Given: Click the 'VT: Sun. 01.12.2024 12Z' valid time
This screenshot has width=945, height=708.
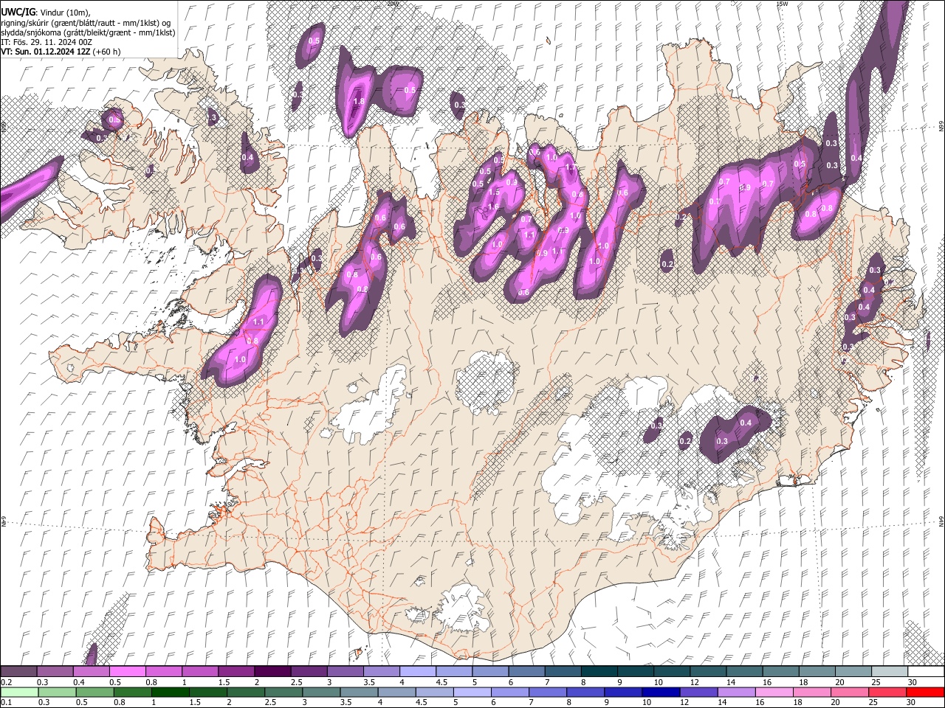Looking at the screenshot, I should click(x=46, y=52).
